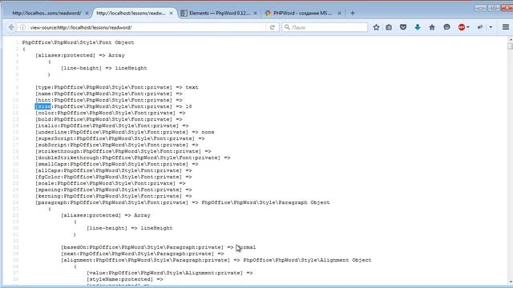Open site information icon in address bar
The width and height of the screenshot is (513, 288).
click(22, 27)
